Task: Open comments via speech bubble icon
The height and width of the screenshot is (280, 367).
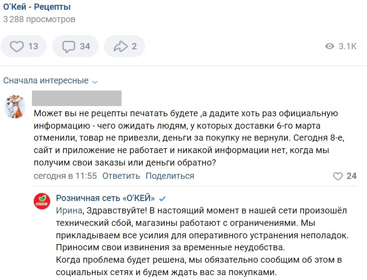Action: (x=69, y=46)
